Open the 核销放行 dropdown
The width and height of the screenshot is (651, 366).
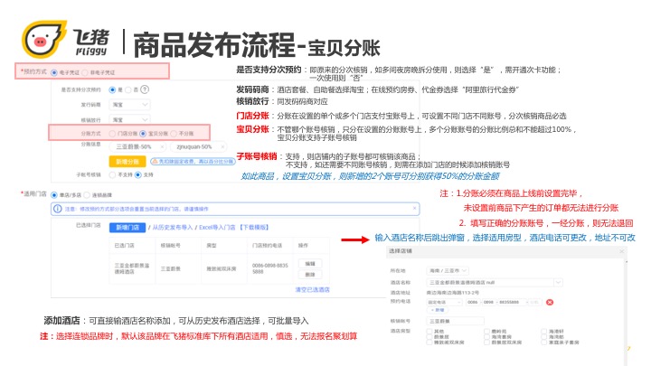[x=129, y=119]
